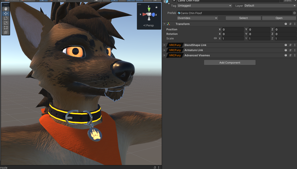Select the Rect transform tool
This screenshot has height=169, width=297.
click(6, 28)
